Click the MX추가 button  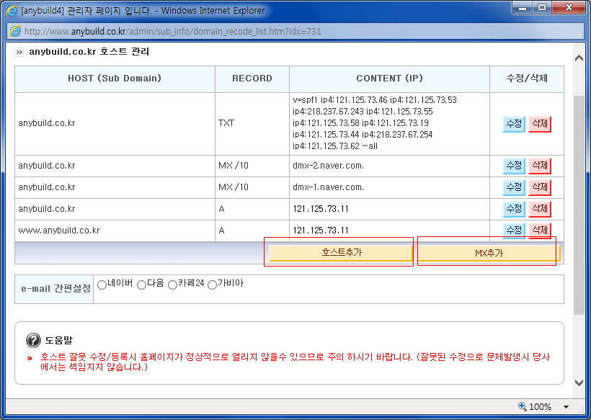click(489, 253)
